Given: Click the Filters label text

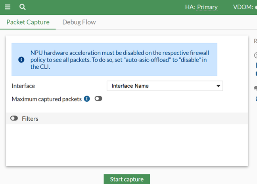Looking at the screenshot, I should (x=30, y=118).
